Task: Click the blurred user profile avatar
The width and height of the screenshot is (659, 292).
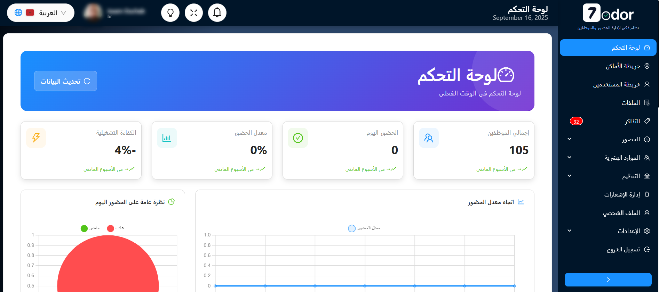Action: (x=93, y=12)
